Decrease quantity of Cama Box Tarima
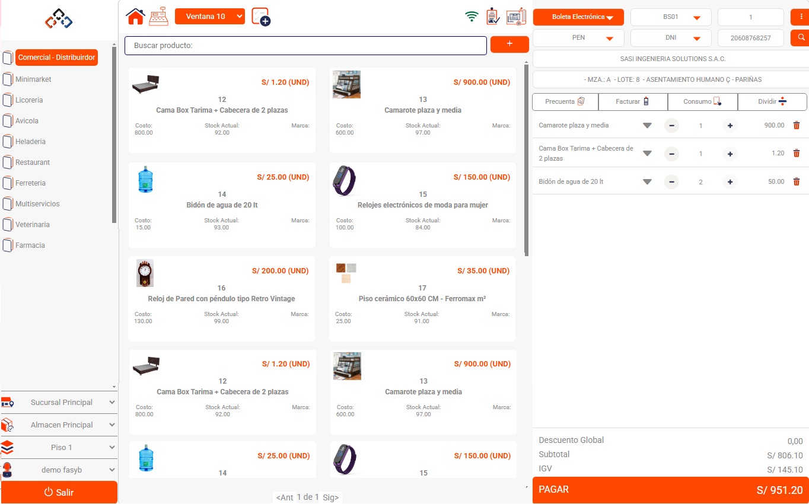The width and height of the screenshot is (809, 504). 671,154
